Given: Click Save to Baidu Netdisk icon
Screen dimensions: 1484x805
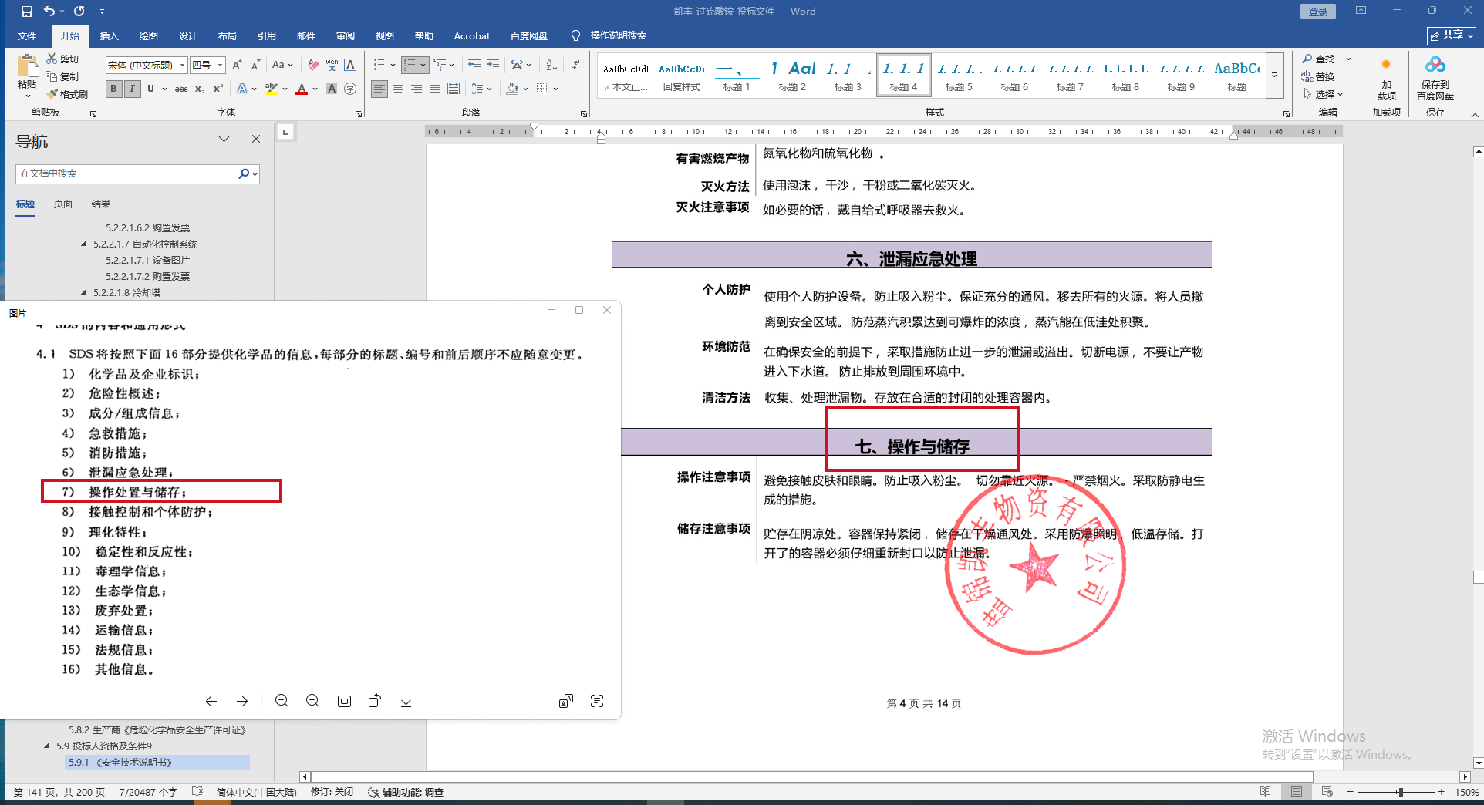Looking at the screenshot, I should [x=1435, y=77].
